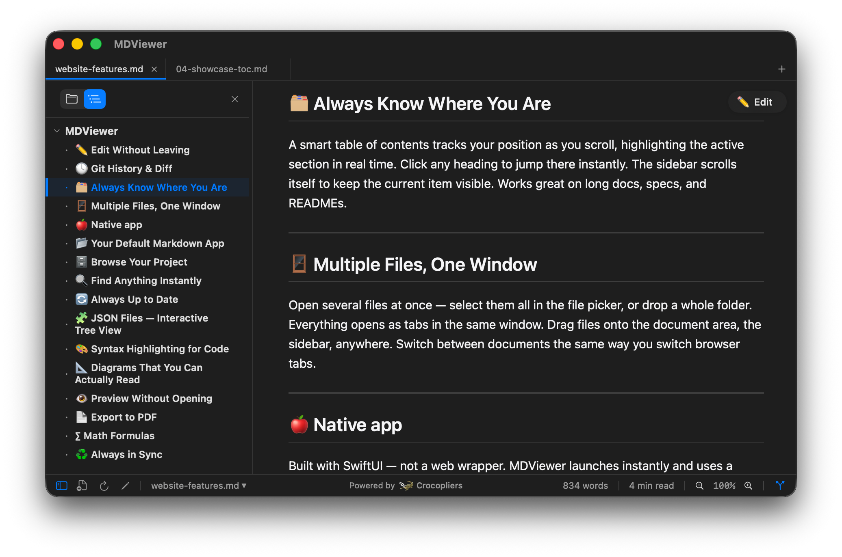Open the website-features.md file dropdown

[x=199, y=486]
